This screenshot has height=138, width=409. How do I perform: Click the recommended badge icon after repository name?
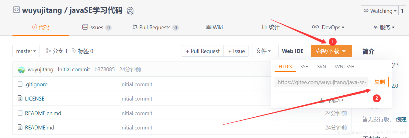(130, 11)
